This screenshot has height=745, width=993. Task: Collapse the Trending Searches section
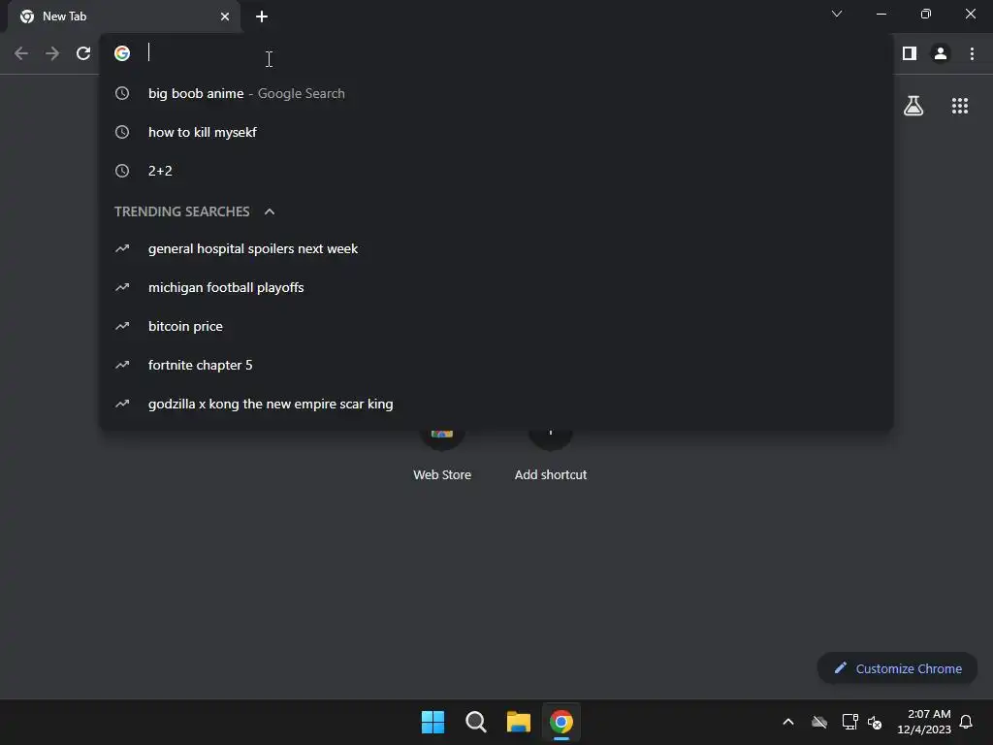coord(270,211)
